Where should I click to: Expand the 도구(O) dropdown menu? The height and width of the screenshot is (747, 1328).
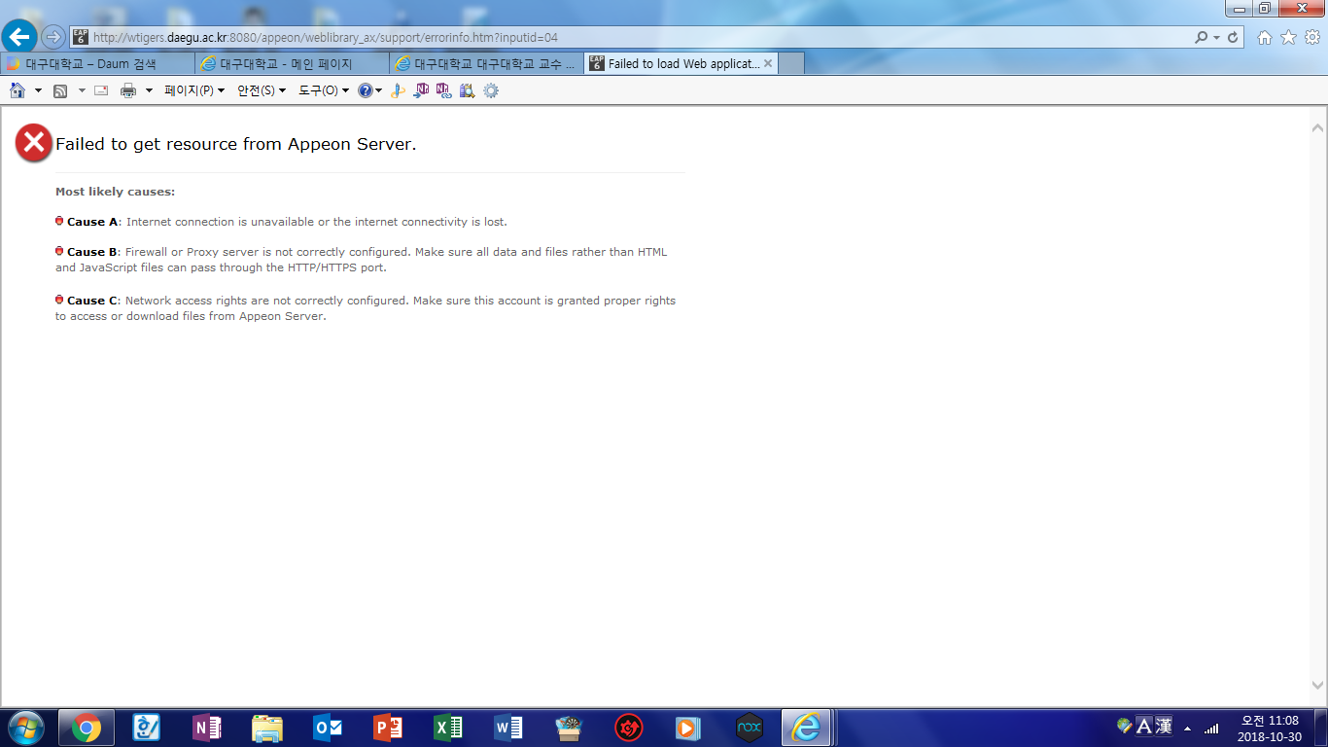(x=324, y=90)
